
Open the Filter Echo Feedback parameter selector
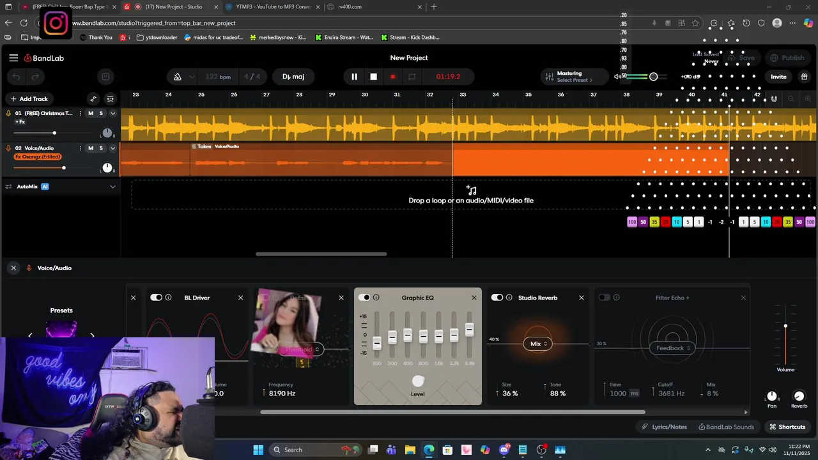[x=672, y=348]
